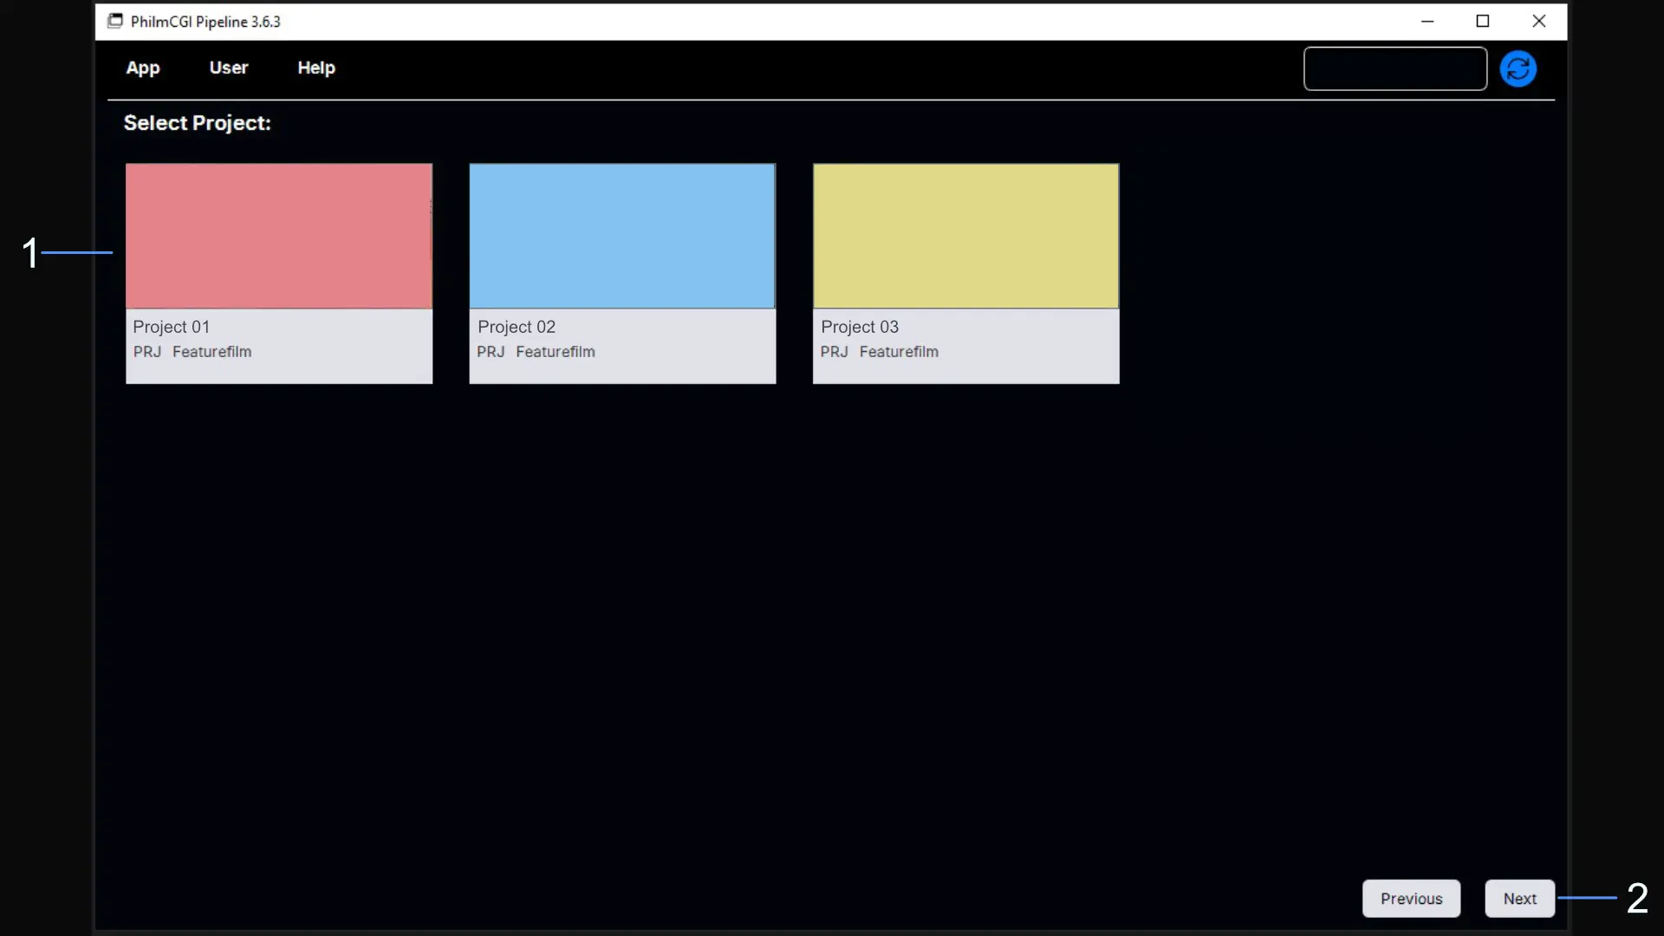Image resolution: width=1664 pixels, height=936 pixels.
Task: Open the Help menu
Action: click(316, 68)
